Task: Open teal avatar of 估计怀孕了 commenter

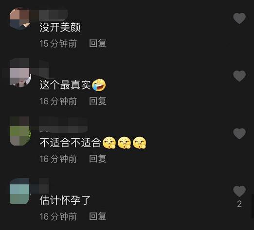Action: 20,191
